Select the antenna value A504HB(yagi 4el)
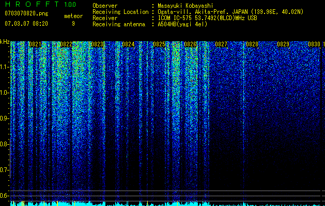This screenshot has width=325, height=206. pyautogui.click(x=182, y=24)
